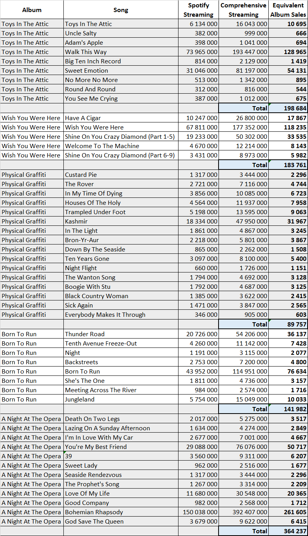Click the Total label above 364 237

tap(243, 531)
